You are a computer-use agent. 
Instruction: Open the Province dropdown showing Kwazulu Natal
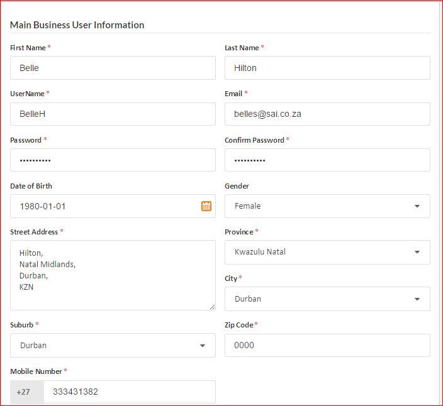tap(327, 252)
